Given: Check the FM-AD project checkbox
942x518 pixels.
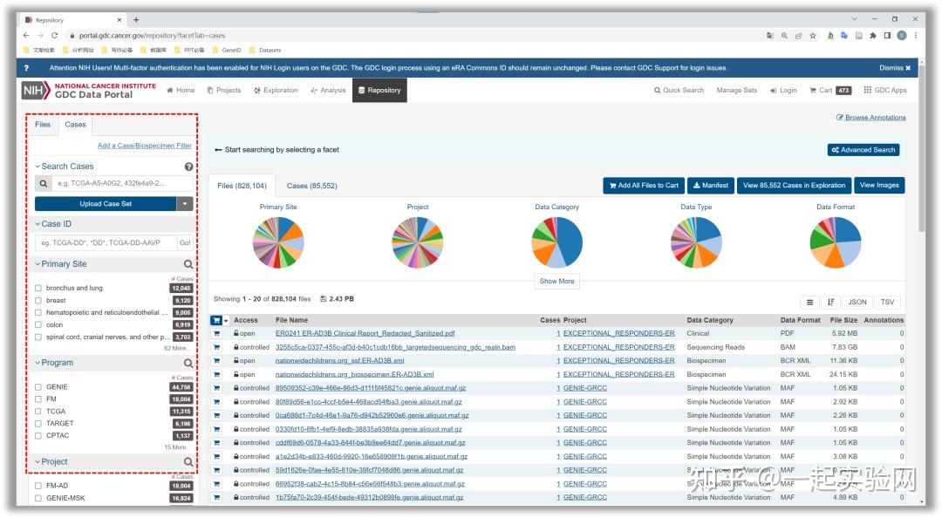Looking at the screenshot, I should pyautogui.click(x=38, y=486).
